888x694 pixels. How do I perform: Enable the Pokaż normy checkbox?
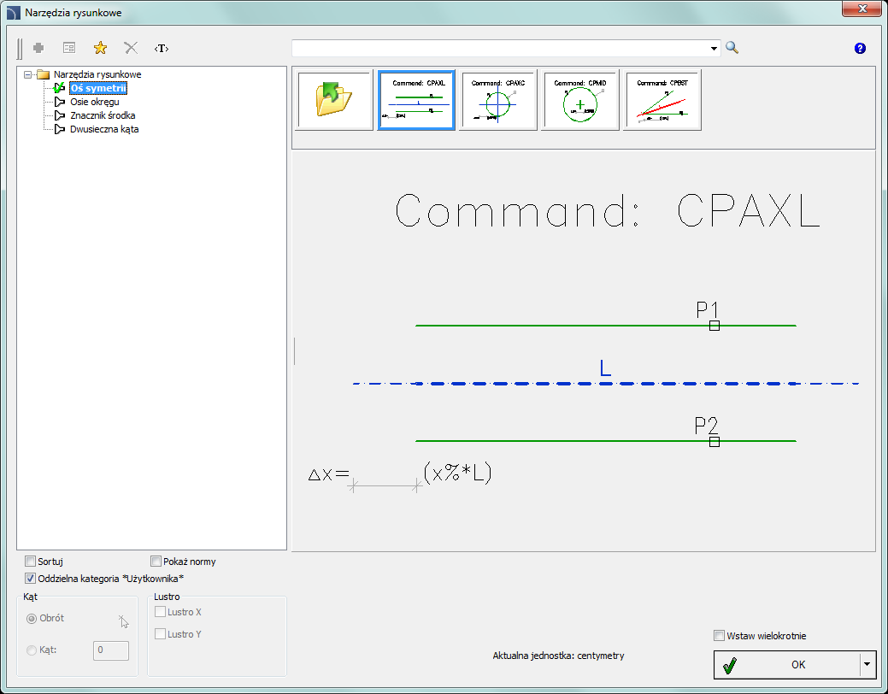click(x=156, y=562)
